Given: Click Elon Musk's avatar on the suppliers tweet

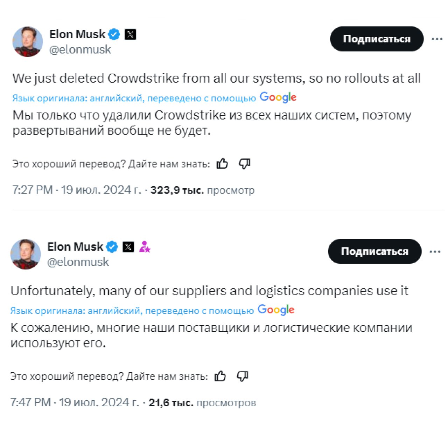Looking at the screenshot, I should (26, 254).
